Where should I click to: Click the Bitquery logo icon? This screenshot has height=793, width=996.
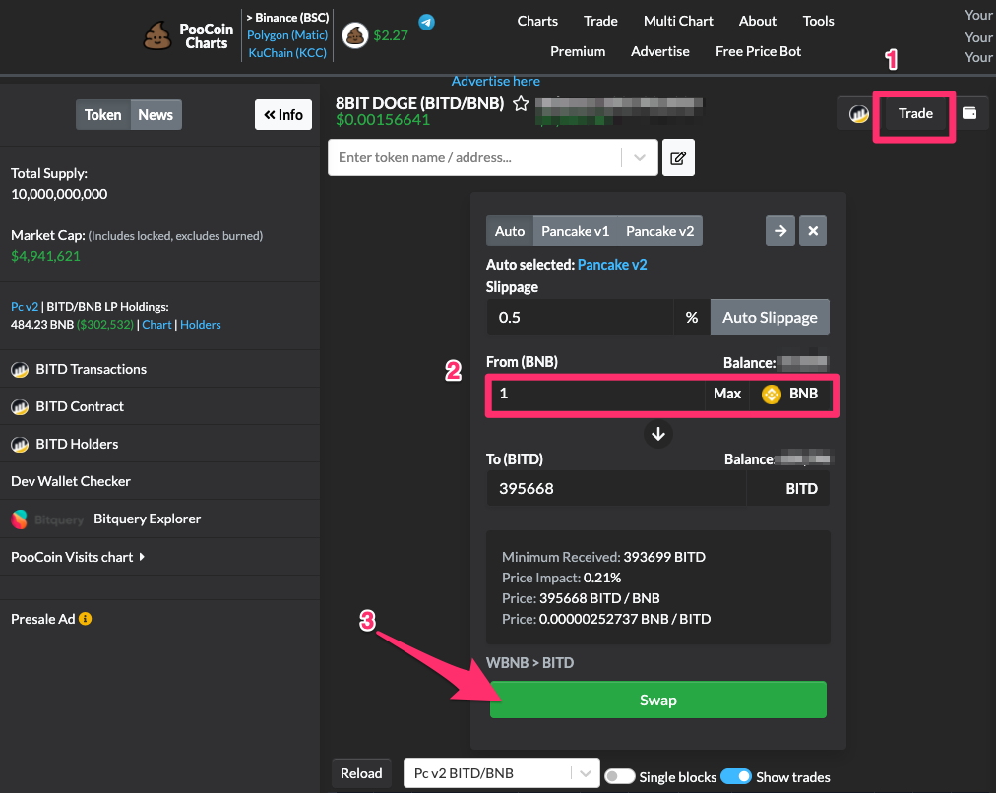(x=19, y=519)
